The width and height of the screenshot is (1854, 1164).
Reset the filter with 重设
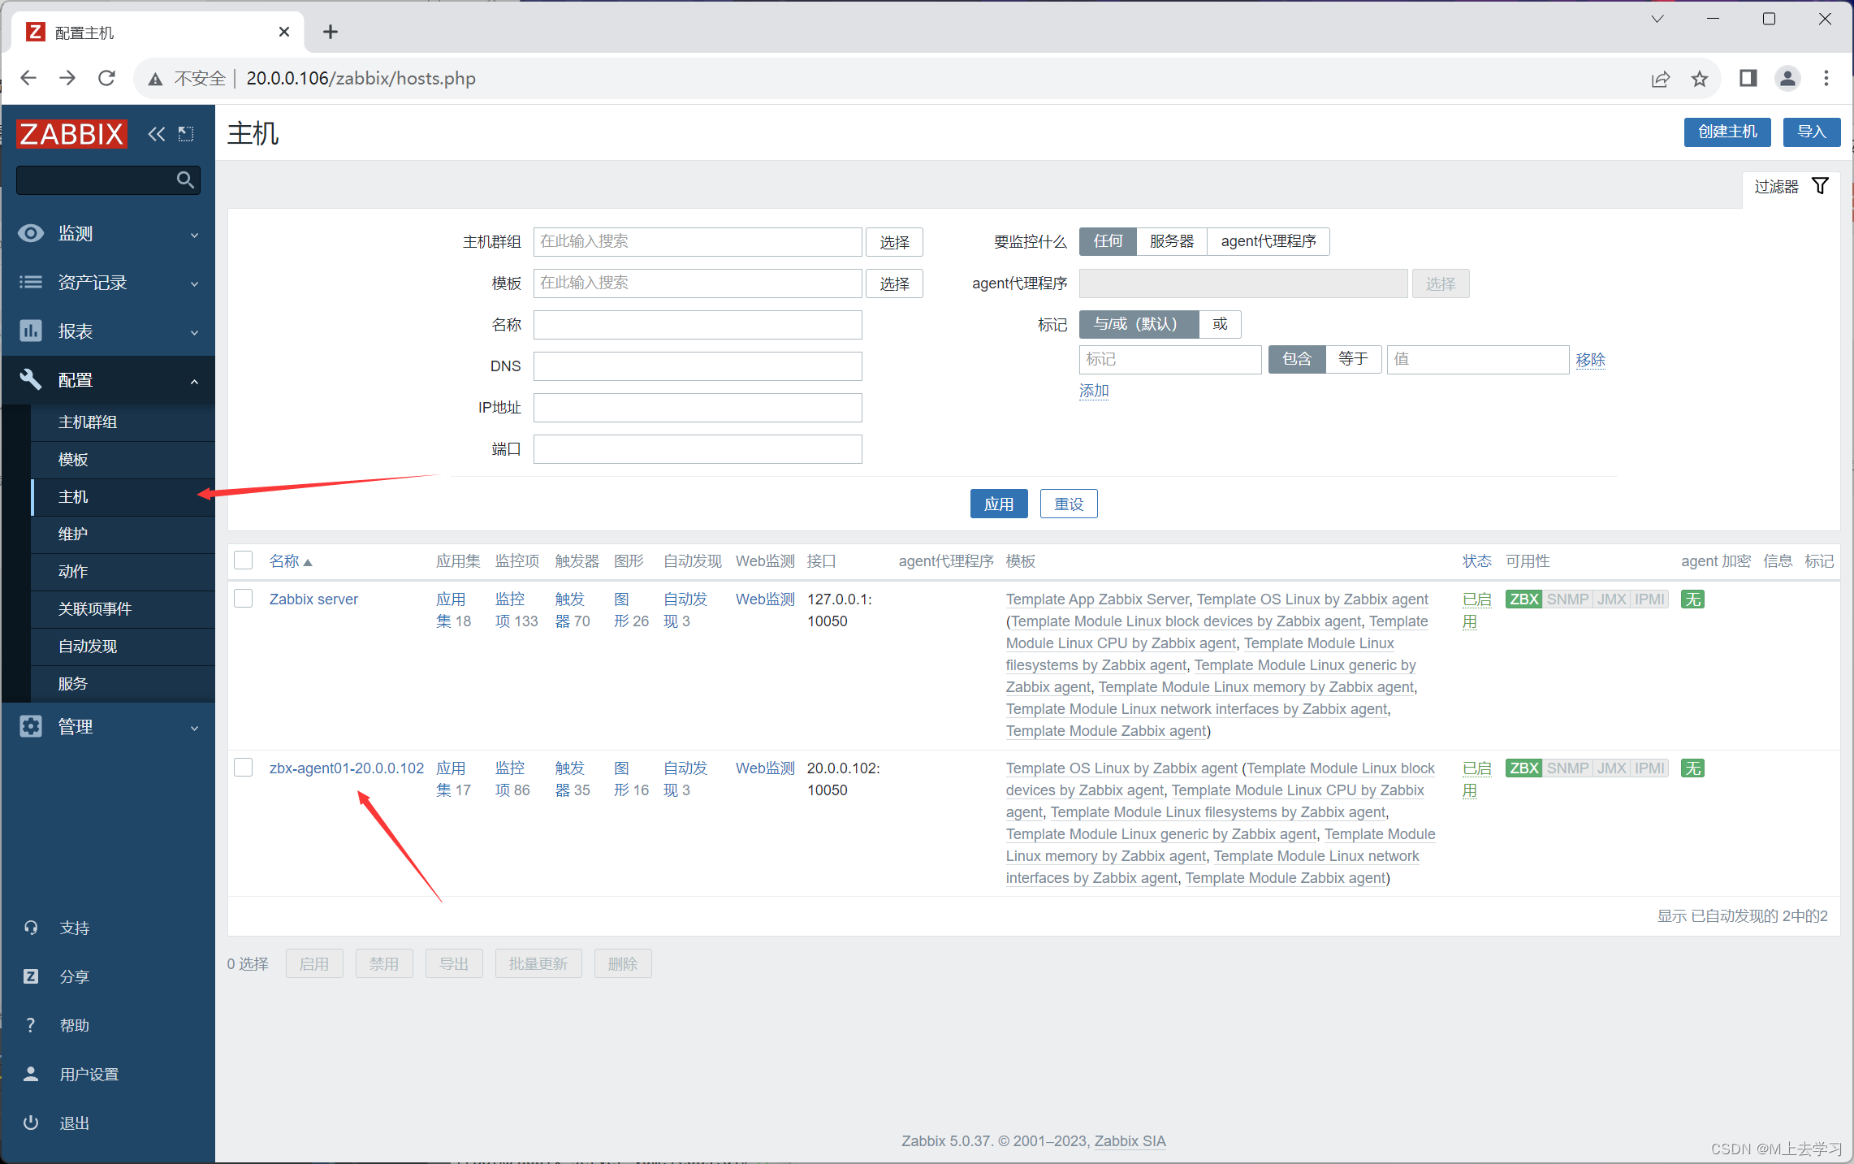click(1069, 504)
